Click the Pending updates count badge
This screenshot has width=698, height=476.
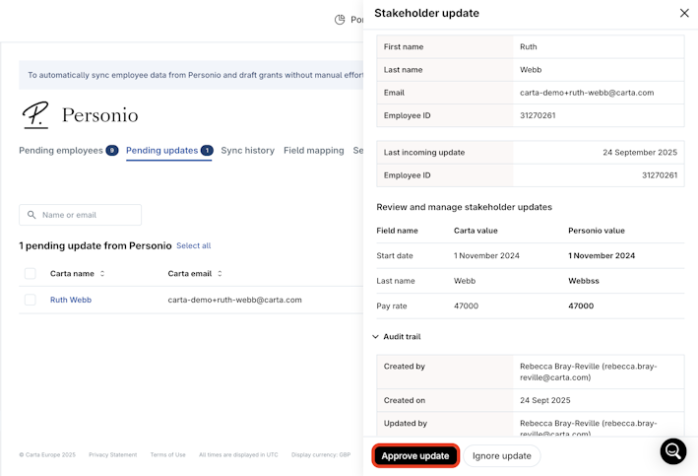tap(207, 151)
